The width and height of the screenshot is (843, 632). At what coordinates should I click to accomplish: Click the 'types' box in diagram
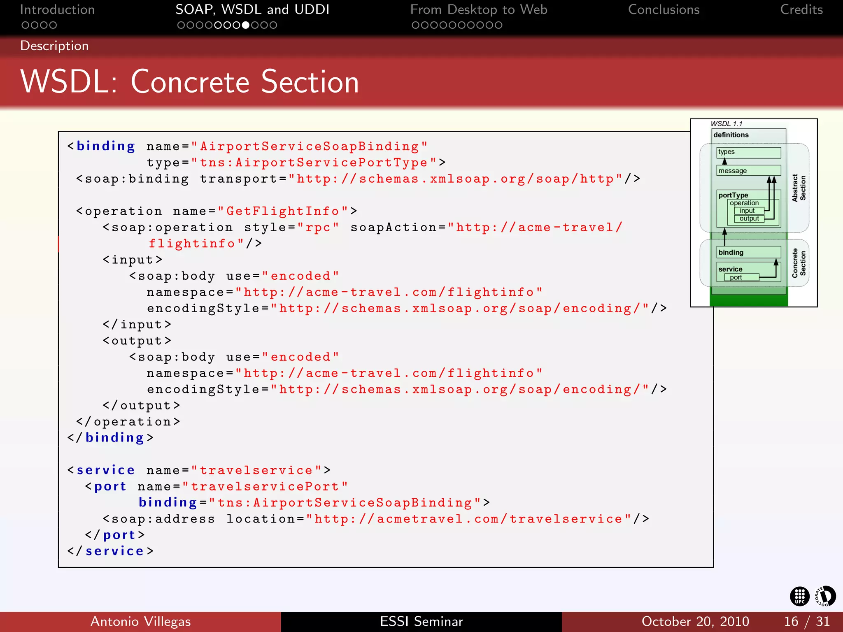click(x=748, y=152)
